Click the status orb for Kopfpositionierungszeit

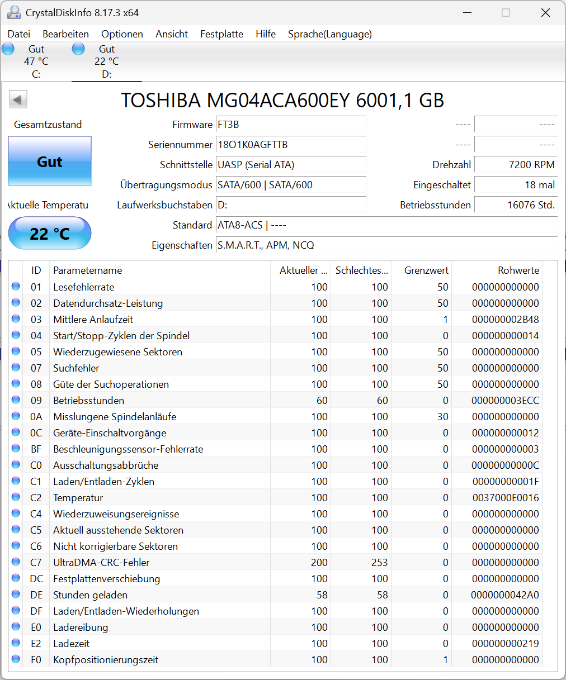point(16,659)
